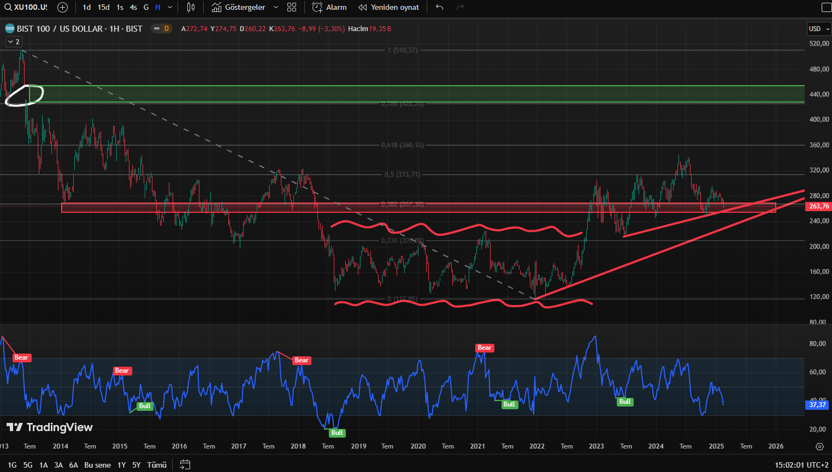Viewport: 832px width, 472px height.
Task: Select the H weekly interval
Action: (158, 7)
